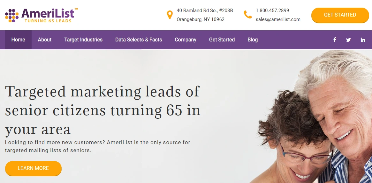Open the About menu item
This screenshot has width=372, height=183.
click(45, 40)
